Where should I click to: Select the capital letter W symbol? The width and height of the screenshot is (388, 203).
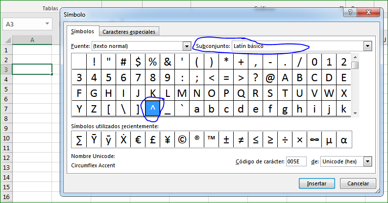click(329, 93)
